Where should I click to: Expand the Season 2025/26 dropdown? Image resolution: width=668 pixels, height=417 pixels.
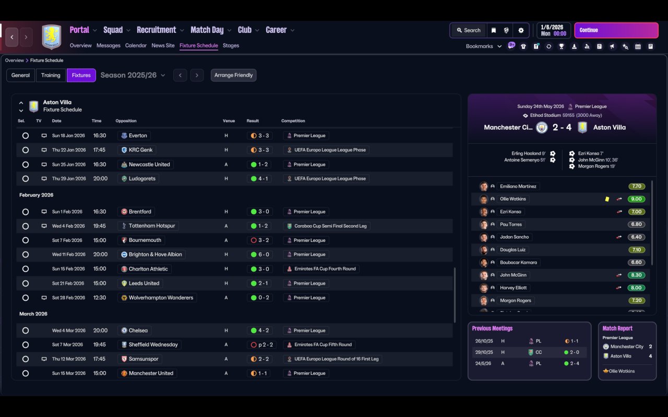pyautogui.click(x=133, y=75)
